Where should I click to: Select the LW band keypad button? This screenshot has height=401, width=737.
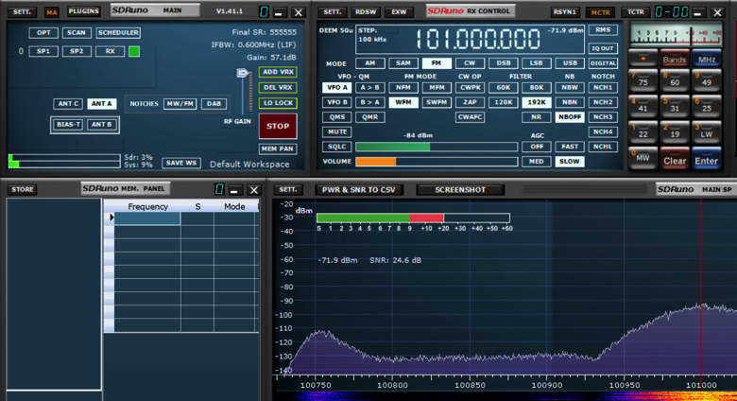pos(707,133)
